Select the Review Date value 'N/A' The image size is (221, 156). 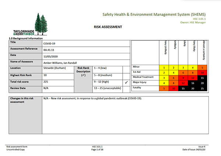46,88
